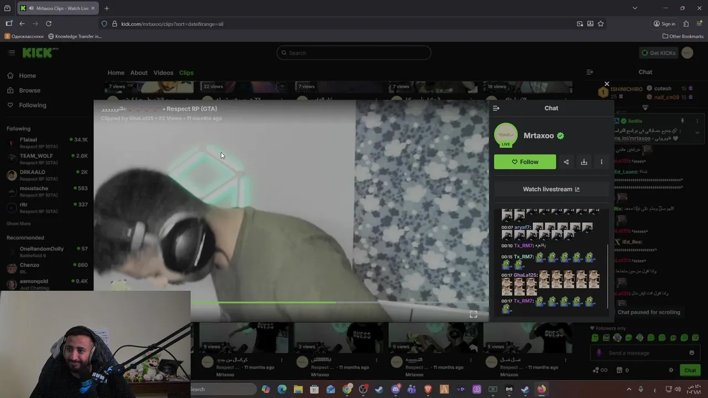Collapse the main stream chat panel icon
This screenshot has height=398, width=708.
pos(590,72)
